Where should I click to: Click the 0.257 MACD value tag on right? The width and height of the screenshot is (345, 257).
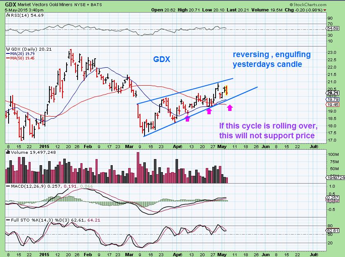coord(332,197)
